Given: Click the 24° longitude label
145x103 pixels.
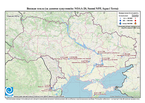Looking at the screenshot, I should [25, 13].
